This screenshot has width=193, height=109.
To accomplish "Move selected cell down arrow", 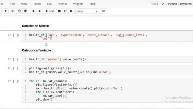I will (x=40, y=11).
